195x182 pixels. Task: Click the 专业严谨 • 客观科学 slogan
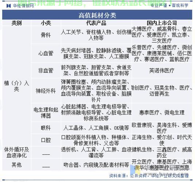pyautogui.click(x=169, y=5)
